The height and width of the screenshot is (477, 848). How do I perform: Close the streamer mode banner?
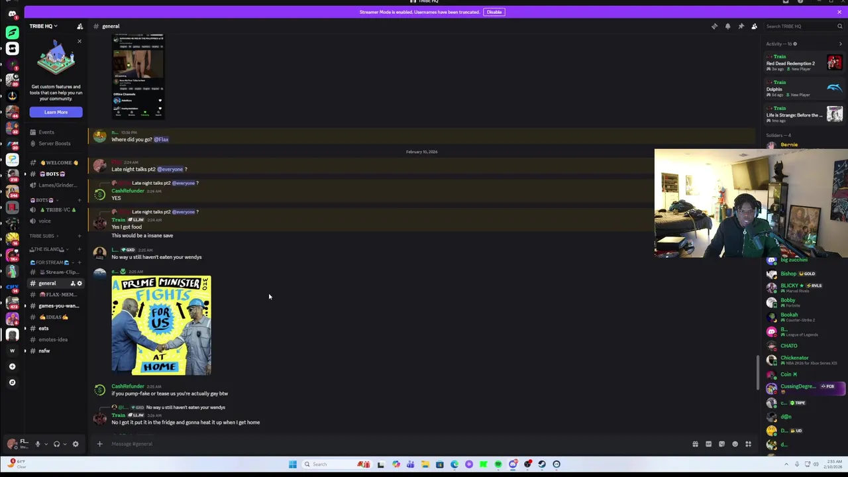(839, 12)
